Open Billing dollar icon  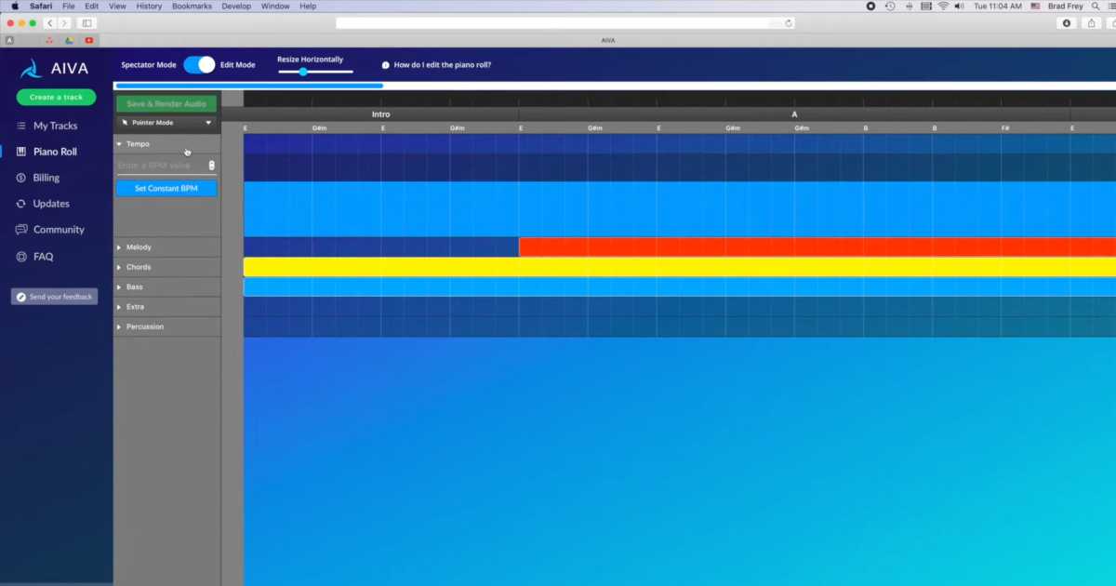point(21,178)
